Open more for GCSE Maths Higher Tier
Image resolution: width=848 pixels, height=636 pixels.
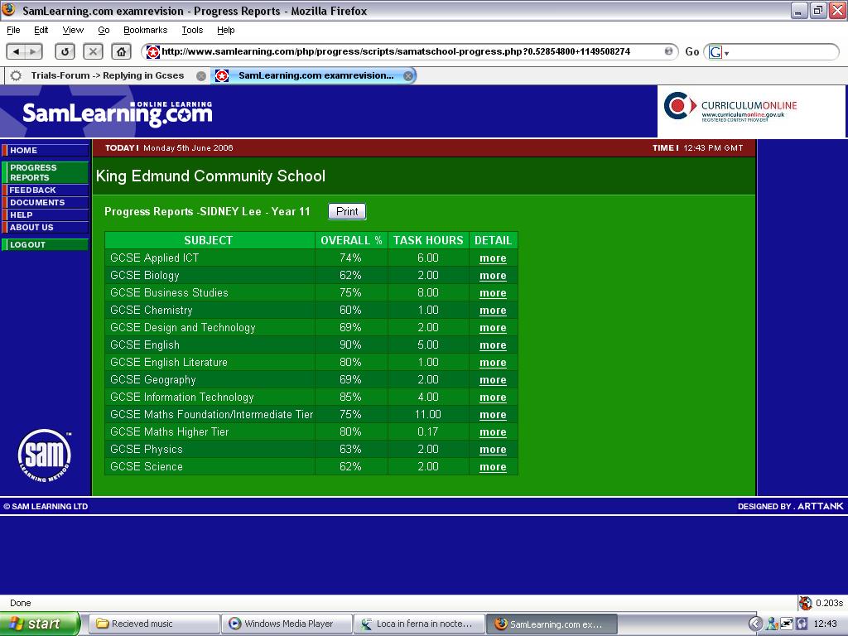tap(493, 432)
